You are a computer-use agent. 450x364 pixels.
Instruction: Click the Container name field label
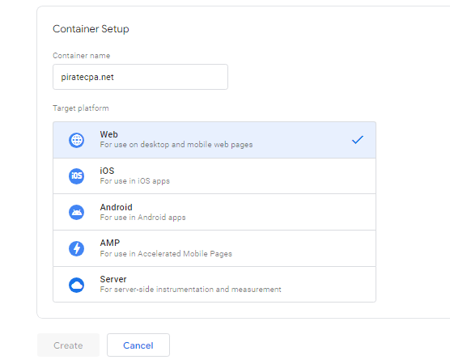pos(82,56)
